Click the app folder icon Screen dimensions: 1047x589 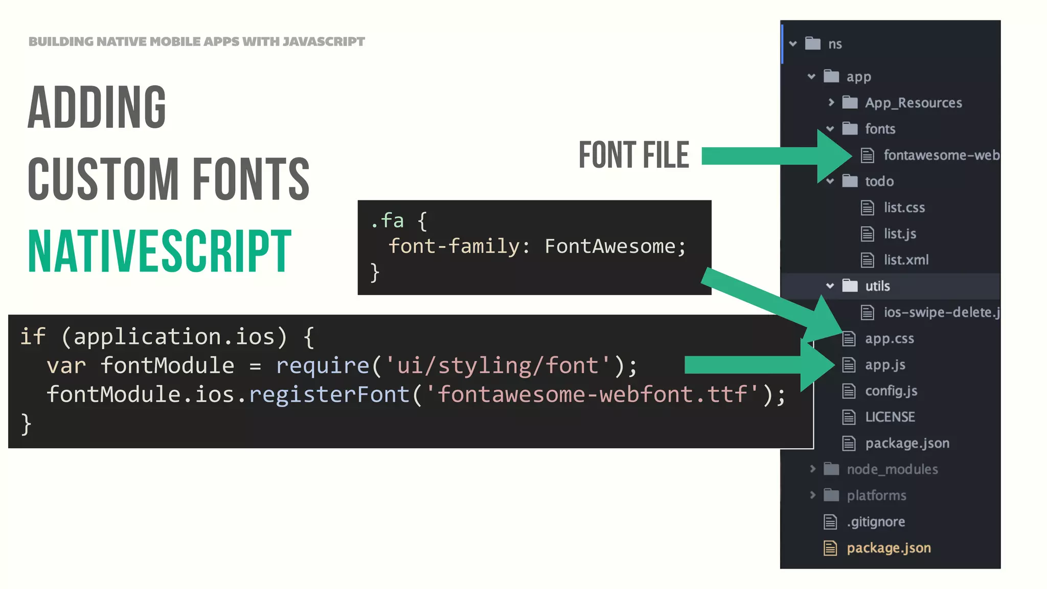click(x=831, y=76)
